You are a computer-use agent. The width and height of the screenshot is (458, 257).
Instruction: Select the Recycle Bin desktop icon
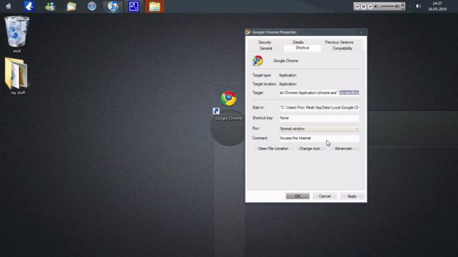click(x=16, y=34)
